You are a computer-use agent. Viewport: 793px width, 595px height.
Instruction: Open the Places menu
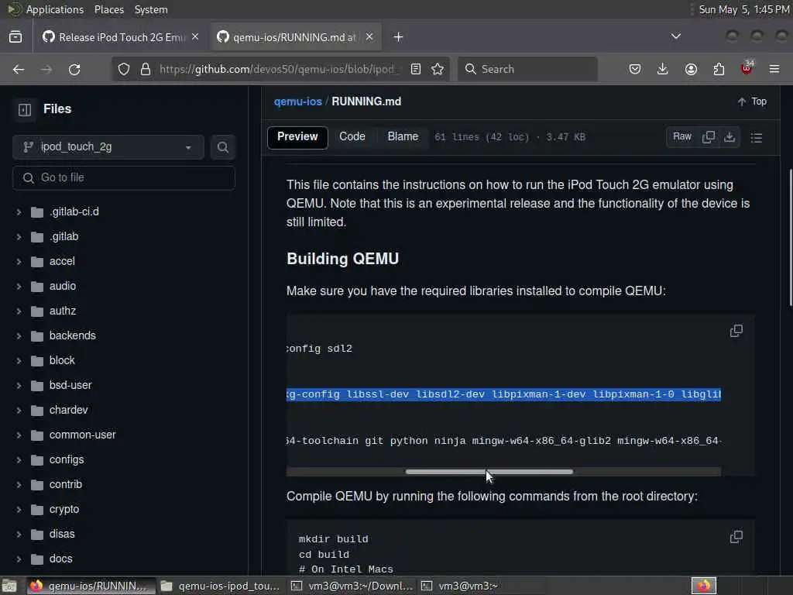coord(108,9)
